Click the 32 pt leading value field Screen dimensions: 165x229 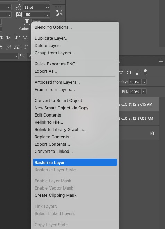tap(34, 8)
